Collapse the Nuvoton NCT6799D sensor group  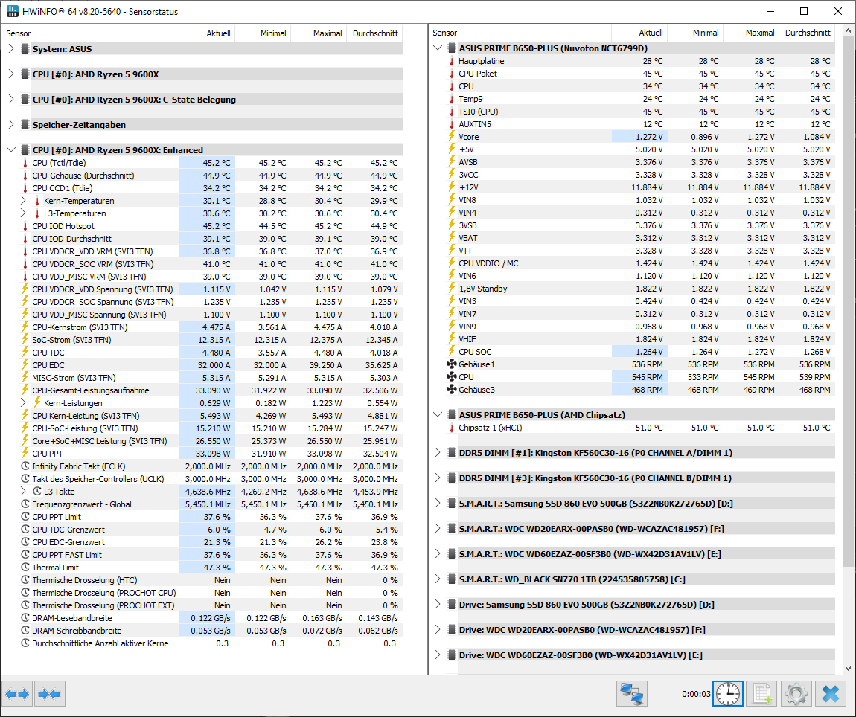coord(437,48)
